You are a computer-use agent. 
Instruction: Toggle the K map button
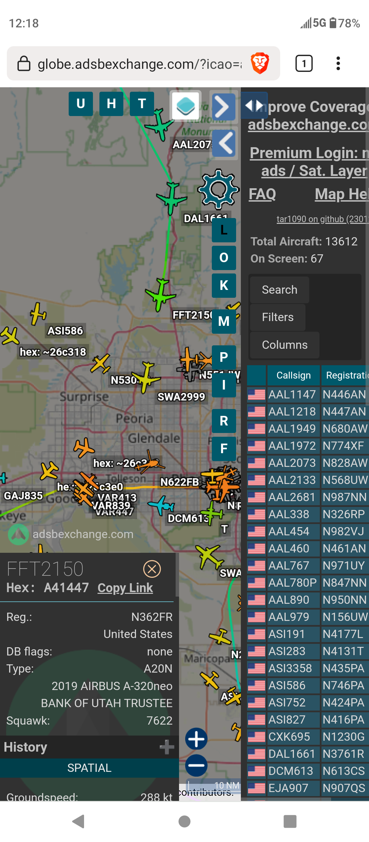coord(224,285)
